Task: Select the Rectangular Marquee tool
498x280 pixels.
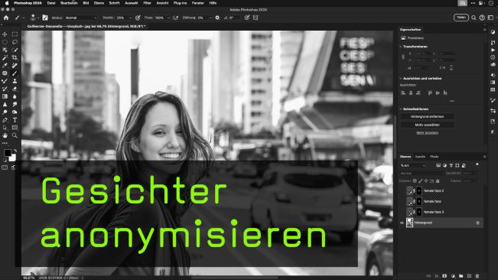Action: [15, 34]
